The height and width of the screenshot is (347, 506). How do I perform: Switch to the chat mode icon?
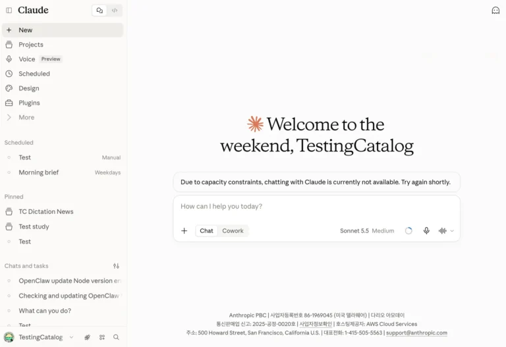pyautogui.click(x=99, y=11)
